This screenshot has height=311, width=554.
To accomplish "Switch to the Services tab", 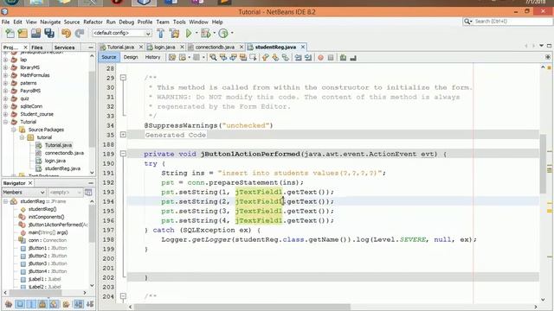I will tap(64, 48).
